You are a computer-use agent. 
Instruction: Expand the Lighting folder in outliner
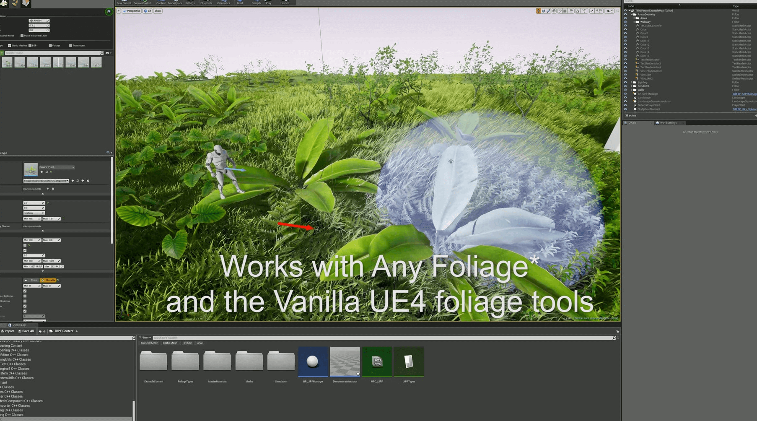(632, 82)
